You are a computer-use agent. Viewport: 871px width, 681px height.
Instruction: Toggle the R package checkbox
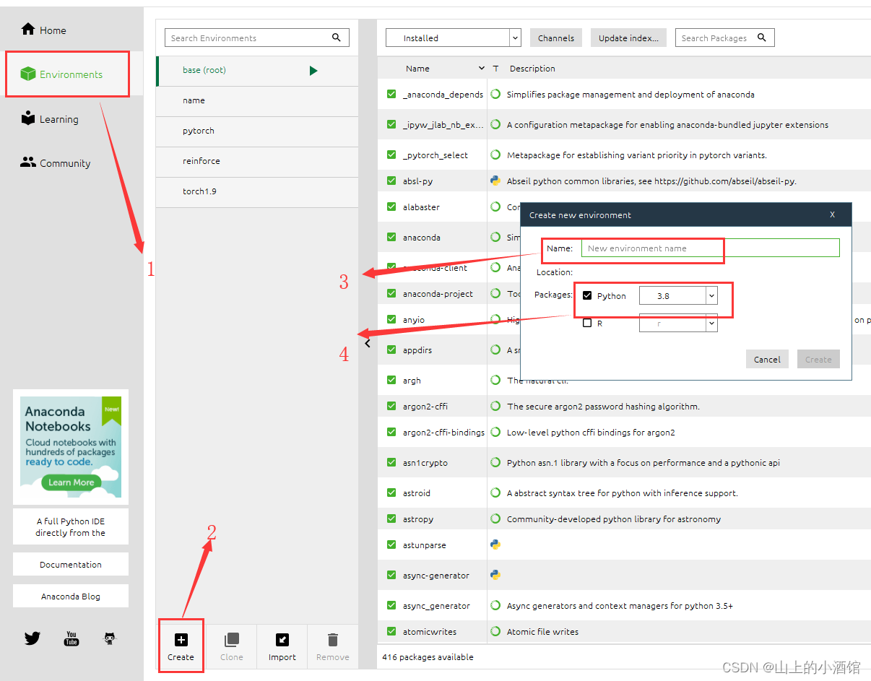coord(587,324)
